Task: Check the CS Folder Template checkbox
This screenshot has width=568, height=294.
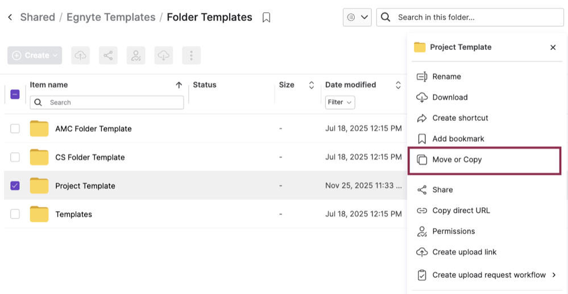Action: pos(15,157)
